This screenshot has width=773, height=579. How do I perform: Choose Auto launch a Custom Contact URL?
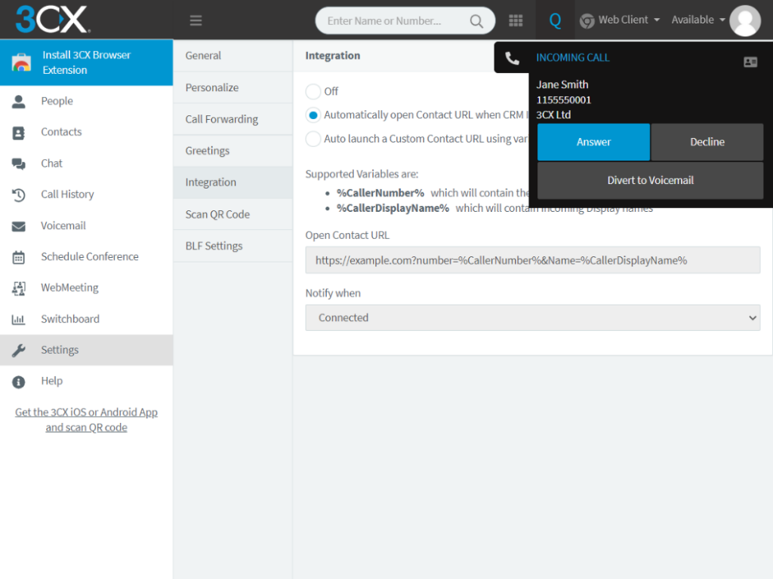coord(312,138)
